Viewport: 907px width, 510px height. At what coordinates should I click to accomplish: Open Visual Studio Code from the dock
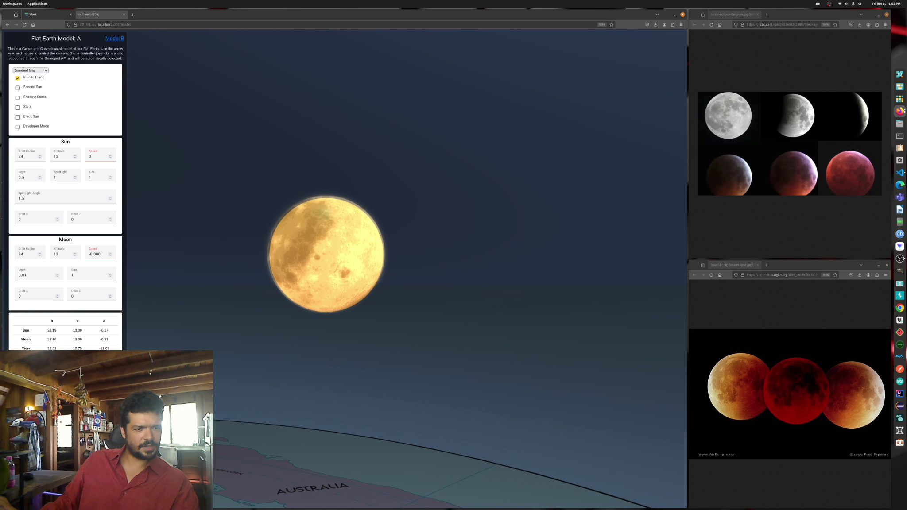click(900, 173)
